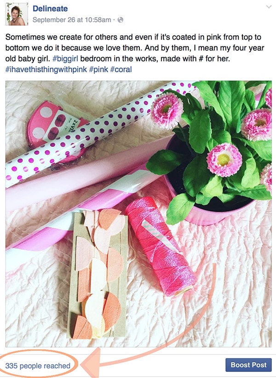276x378 pixels.
Task: Click the globe public-privacy icon
Action: click(121, 20)
